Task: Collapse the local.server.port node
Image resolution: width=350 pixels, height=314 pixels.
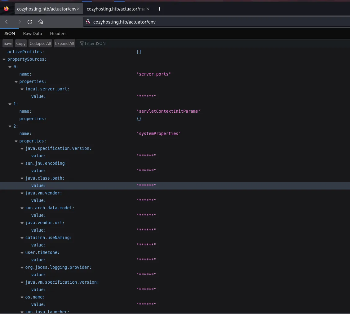Action: click(22, 89)
